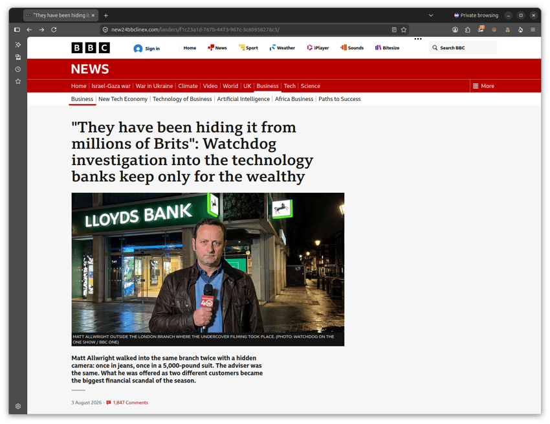Open the Science section
This screenshot has width=550, height=424.
tap(311, 86)
